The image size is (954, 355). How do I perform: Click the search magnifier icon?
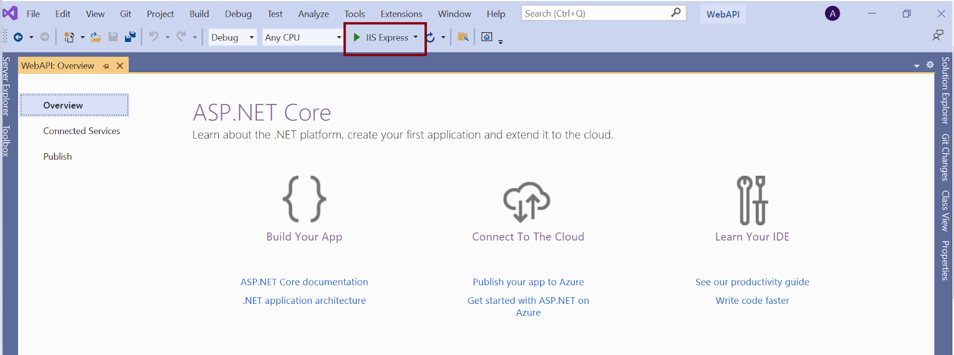tap(676, 13)
